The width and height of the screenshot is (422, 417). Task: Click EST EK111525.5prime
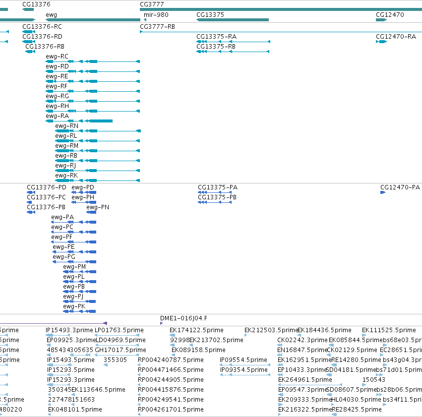364,335
